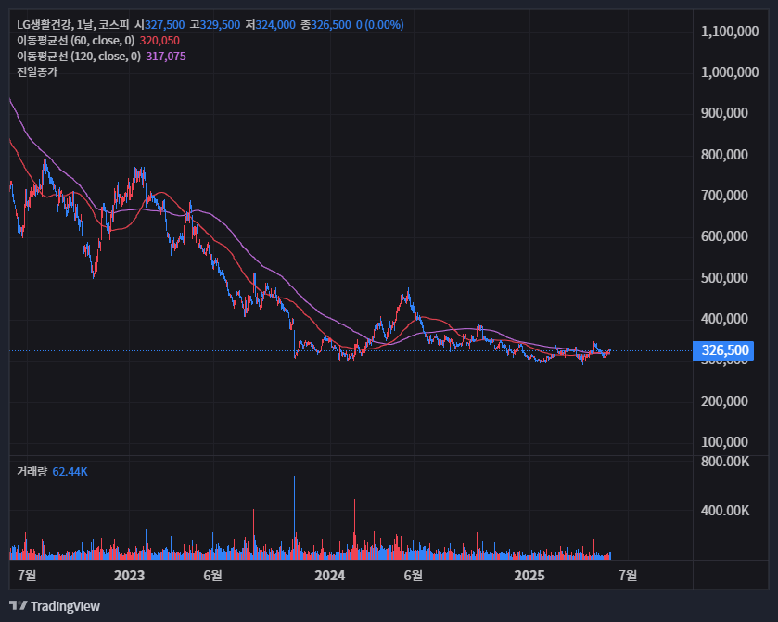The width and height of the screenshot is (778, 622).
Task: Click the TradingView logo link
Action: (55, 606)
